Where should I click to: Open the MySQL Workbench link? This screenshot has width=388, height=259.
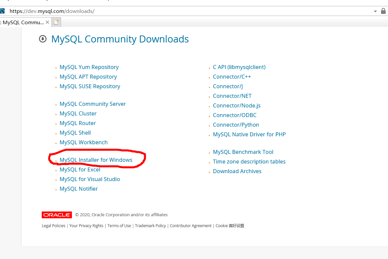(83, 143)
